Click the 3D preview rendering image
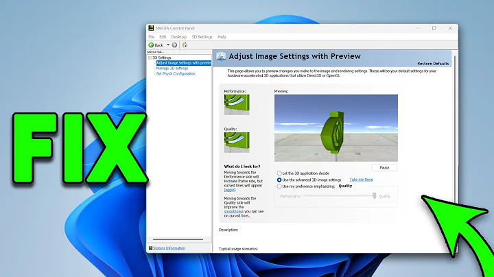Viewport: 494px width, 277px height. [336, 128]
